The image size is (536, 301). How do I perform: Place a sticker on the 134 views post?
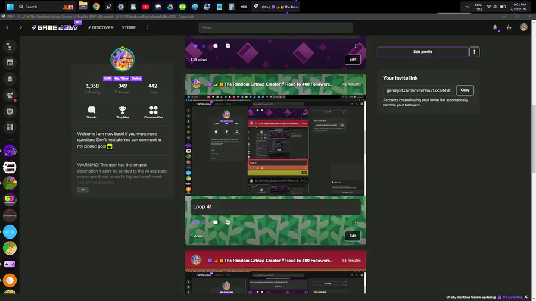(x=228, y=46)
